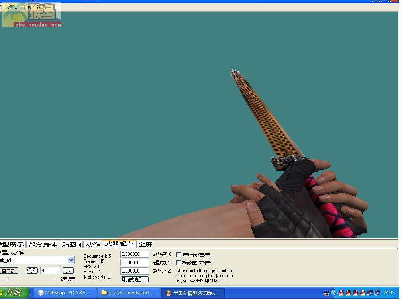The image size is (408, 306).
Task: Switch to the 贴图(s) tab
Action: (x=72, y=244)
